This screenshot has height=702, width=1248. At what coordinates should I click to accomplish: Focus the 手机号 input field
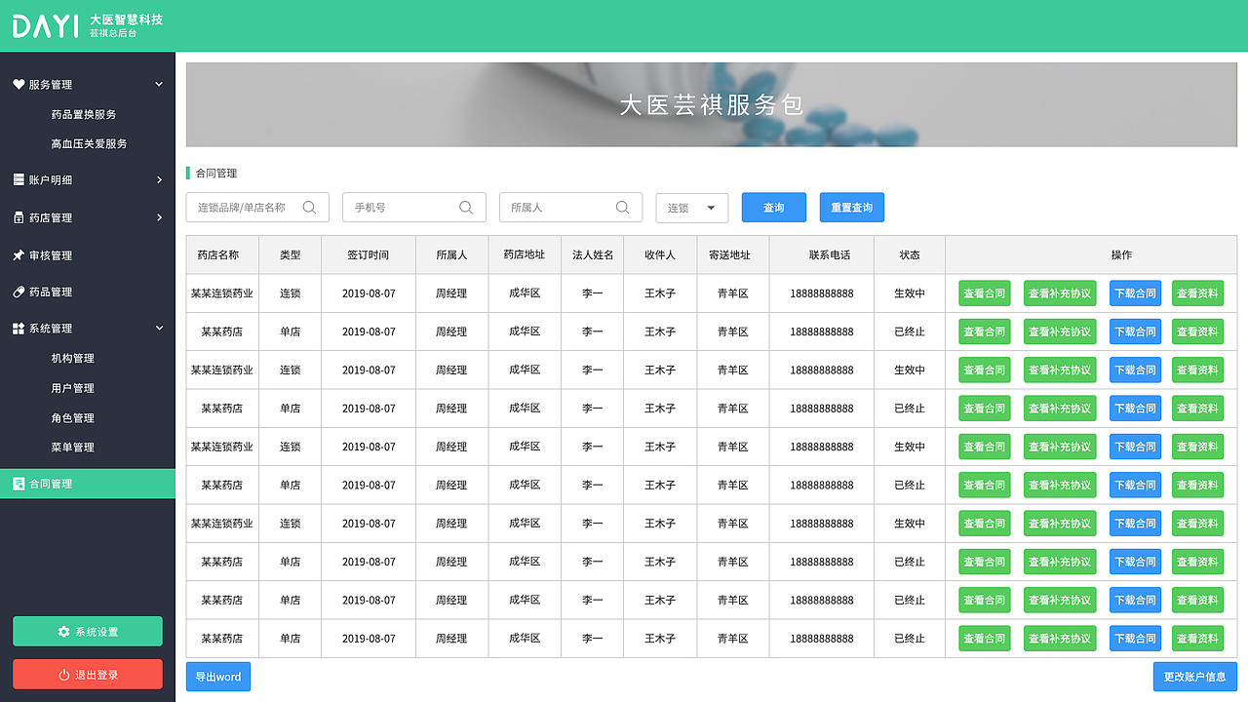coord(414,208)
